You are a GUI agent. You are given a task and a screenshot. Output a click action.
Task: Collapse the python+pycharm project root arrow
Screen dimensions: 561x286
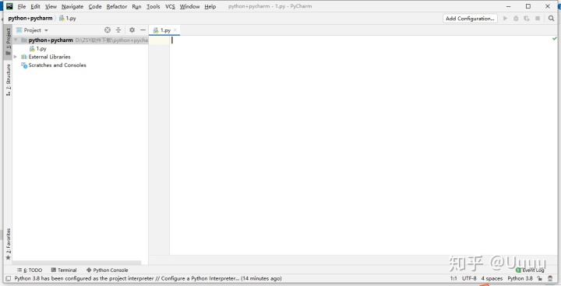pos(16,40)
